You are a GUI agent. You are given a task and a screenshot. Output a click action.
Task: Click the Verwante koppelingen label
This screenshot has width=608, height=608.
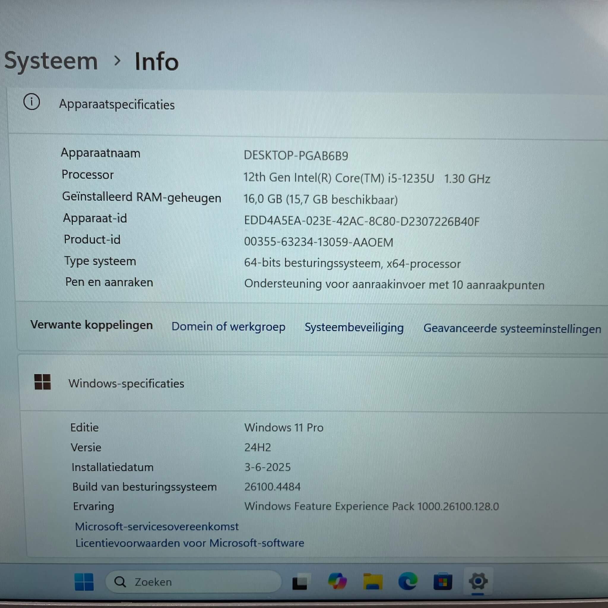(91, 325)
